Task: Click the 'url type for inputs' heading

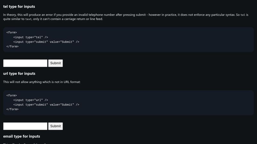Action: click(19, 74)
